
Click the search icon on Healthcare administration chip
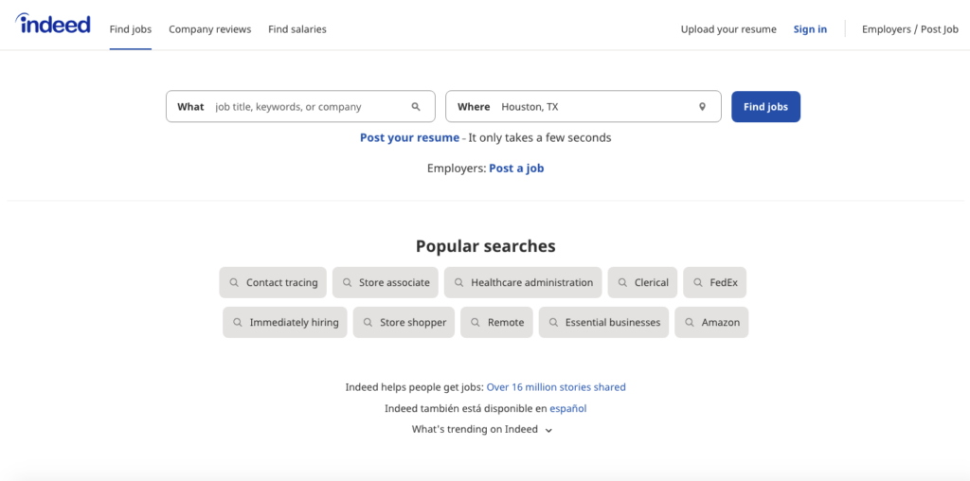458,283
